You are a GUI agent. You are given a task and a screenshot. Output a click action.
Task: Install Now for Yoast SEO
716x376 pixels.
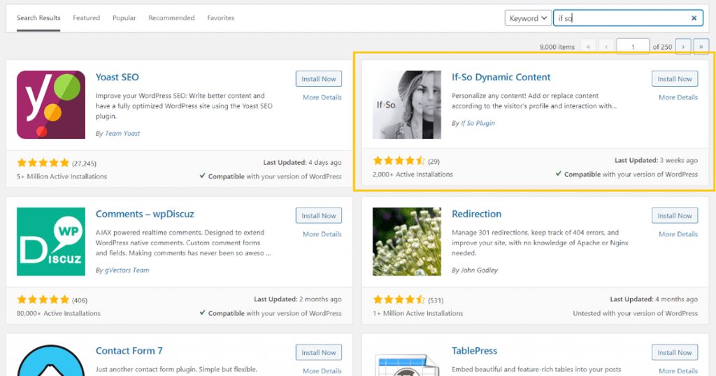(319, 78)
